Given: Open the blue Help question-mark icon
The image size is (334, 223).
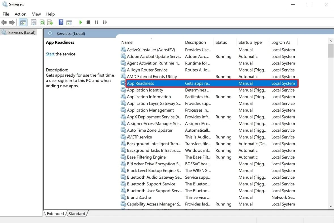Looking at the screenshot, I should pos(61,22).
